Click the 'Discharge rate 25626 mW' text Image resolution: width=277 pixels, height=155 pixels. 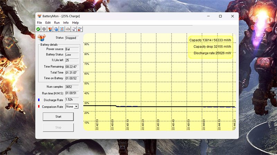[212, 53]
